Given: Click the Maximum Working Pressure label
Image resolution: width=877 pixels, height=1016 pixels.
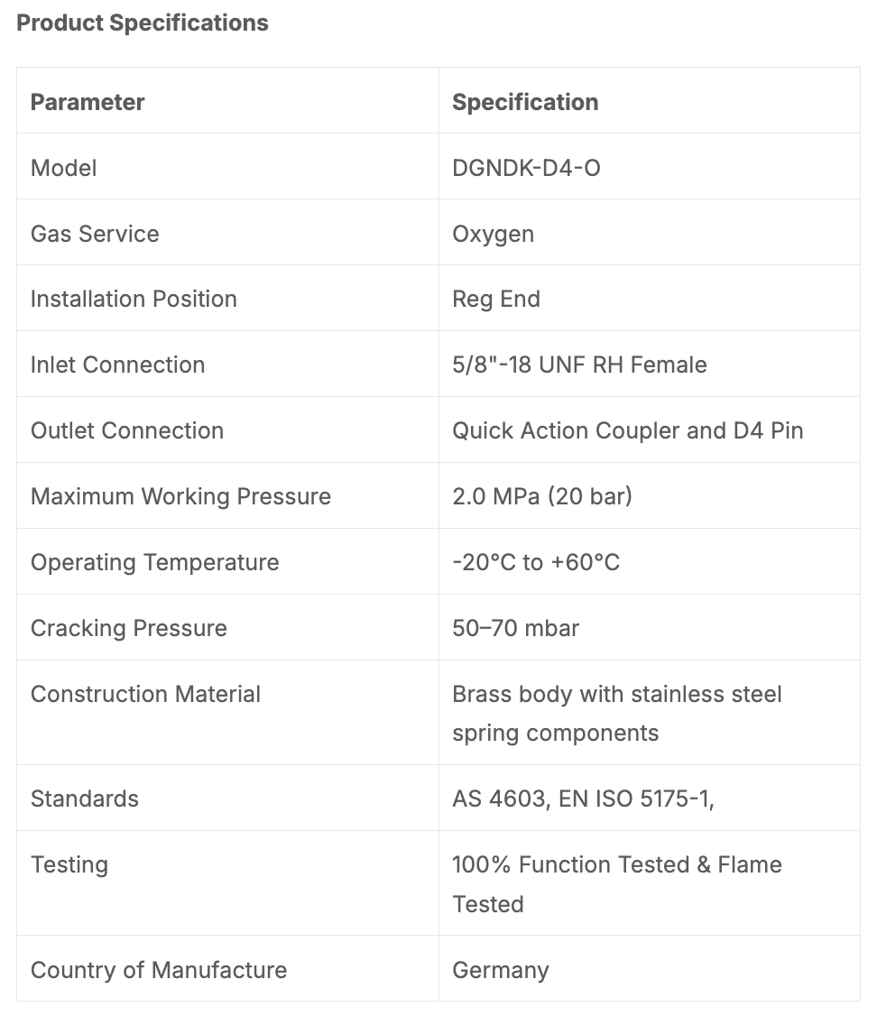Looking at the screenshot, I should (180, 496).
